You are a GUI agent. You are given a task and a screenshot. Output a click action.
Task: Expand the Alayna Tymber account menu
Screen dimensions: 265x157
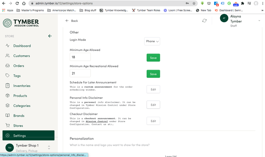tap(259, 21)
